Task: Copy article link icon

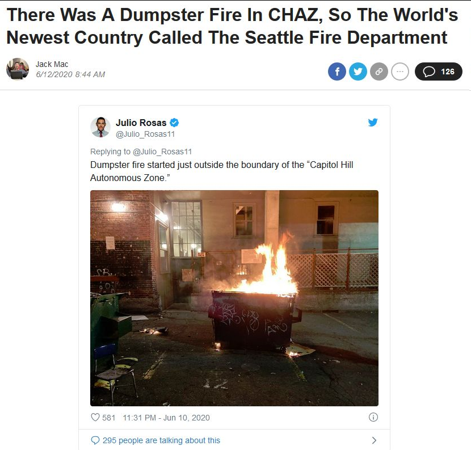Action: tap(379, 72)
